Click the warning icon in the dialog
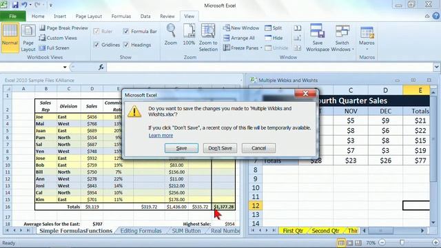 click(134, 112)
